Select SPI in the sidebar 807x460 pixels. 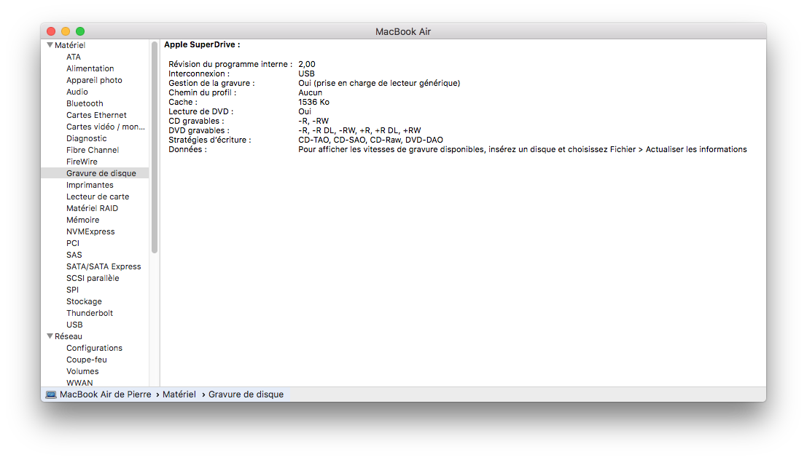pyautogui.click(x=73, y=290)
